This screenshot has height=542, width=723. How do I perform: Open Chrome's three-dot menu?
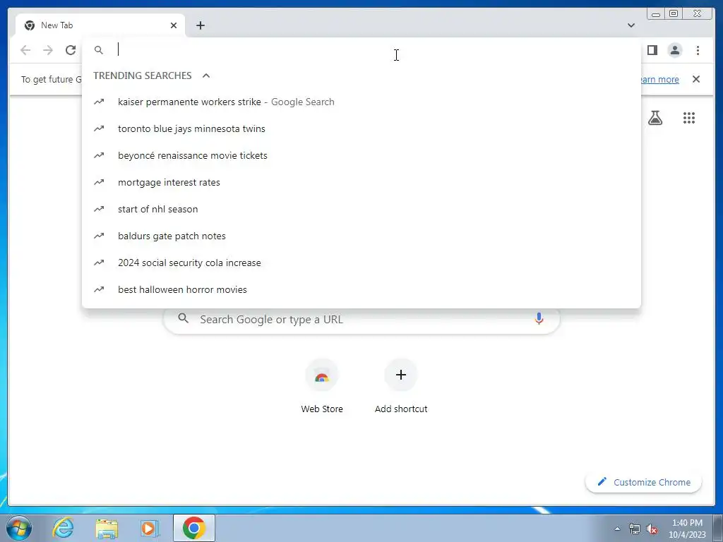point(698,50)
